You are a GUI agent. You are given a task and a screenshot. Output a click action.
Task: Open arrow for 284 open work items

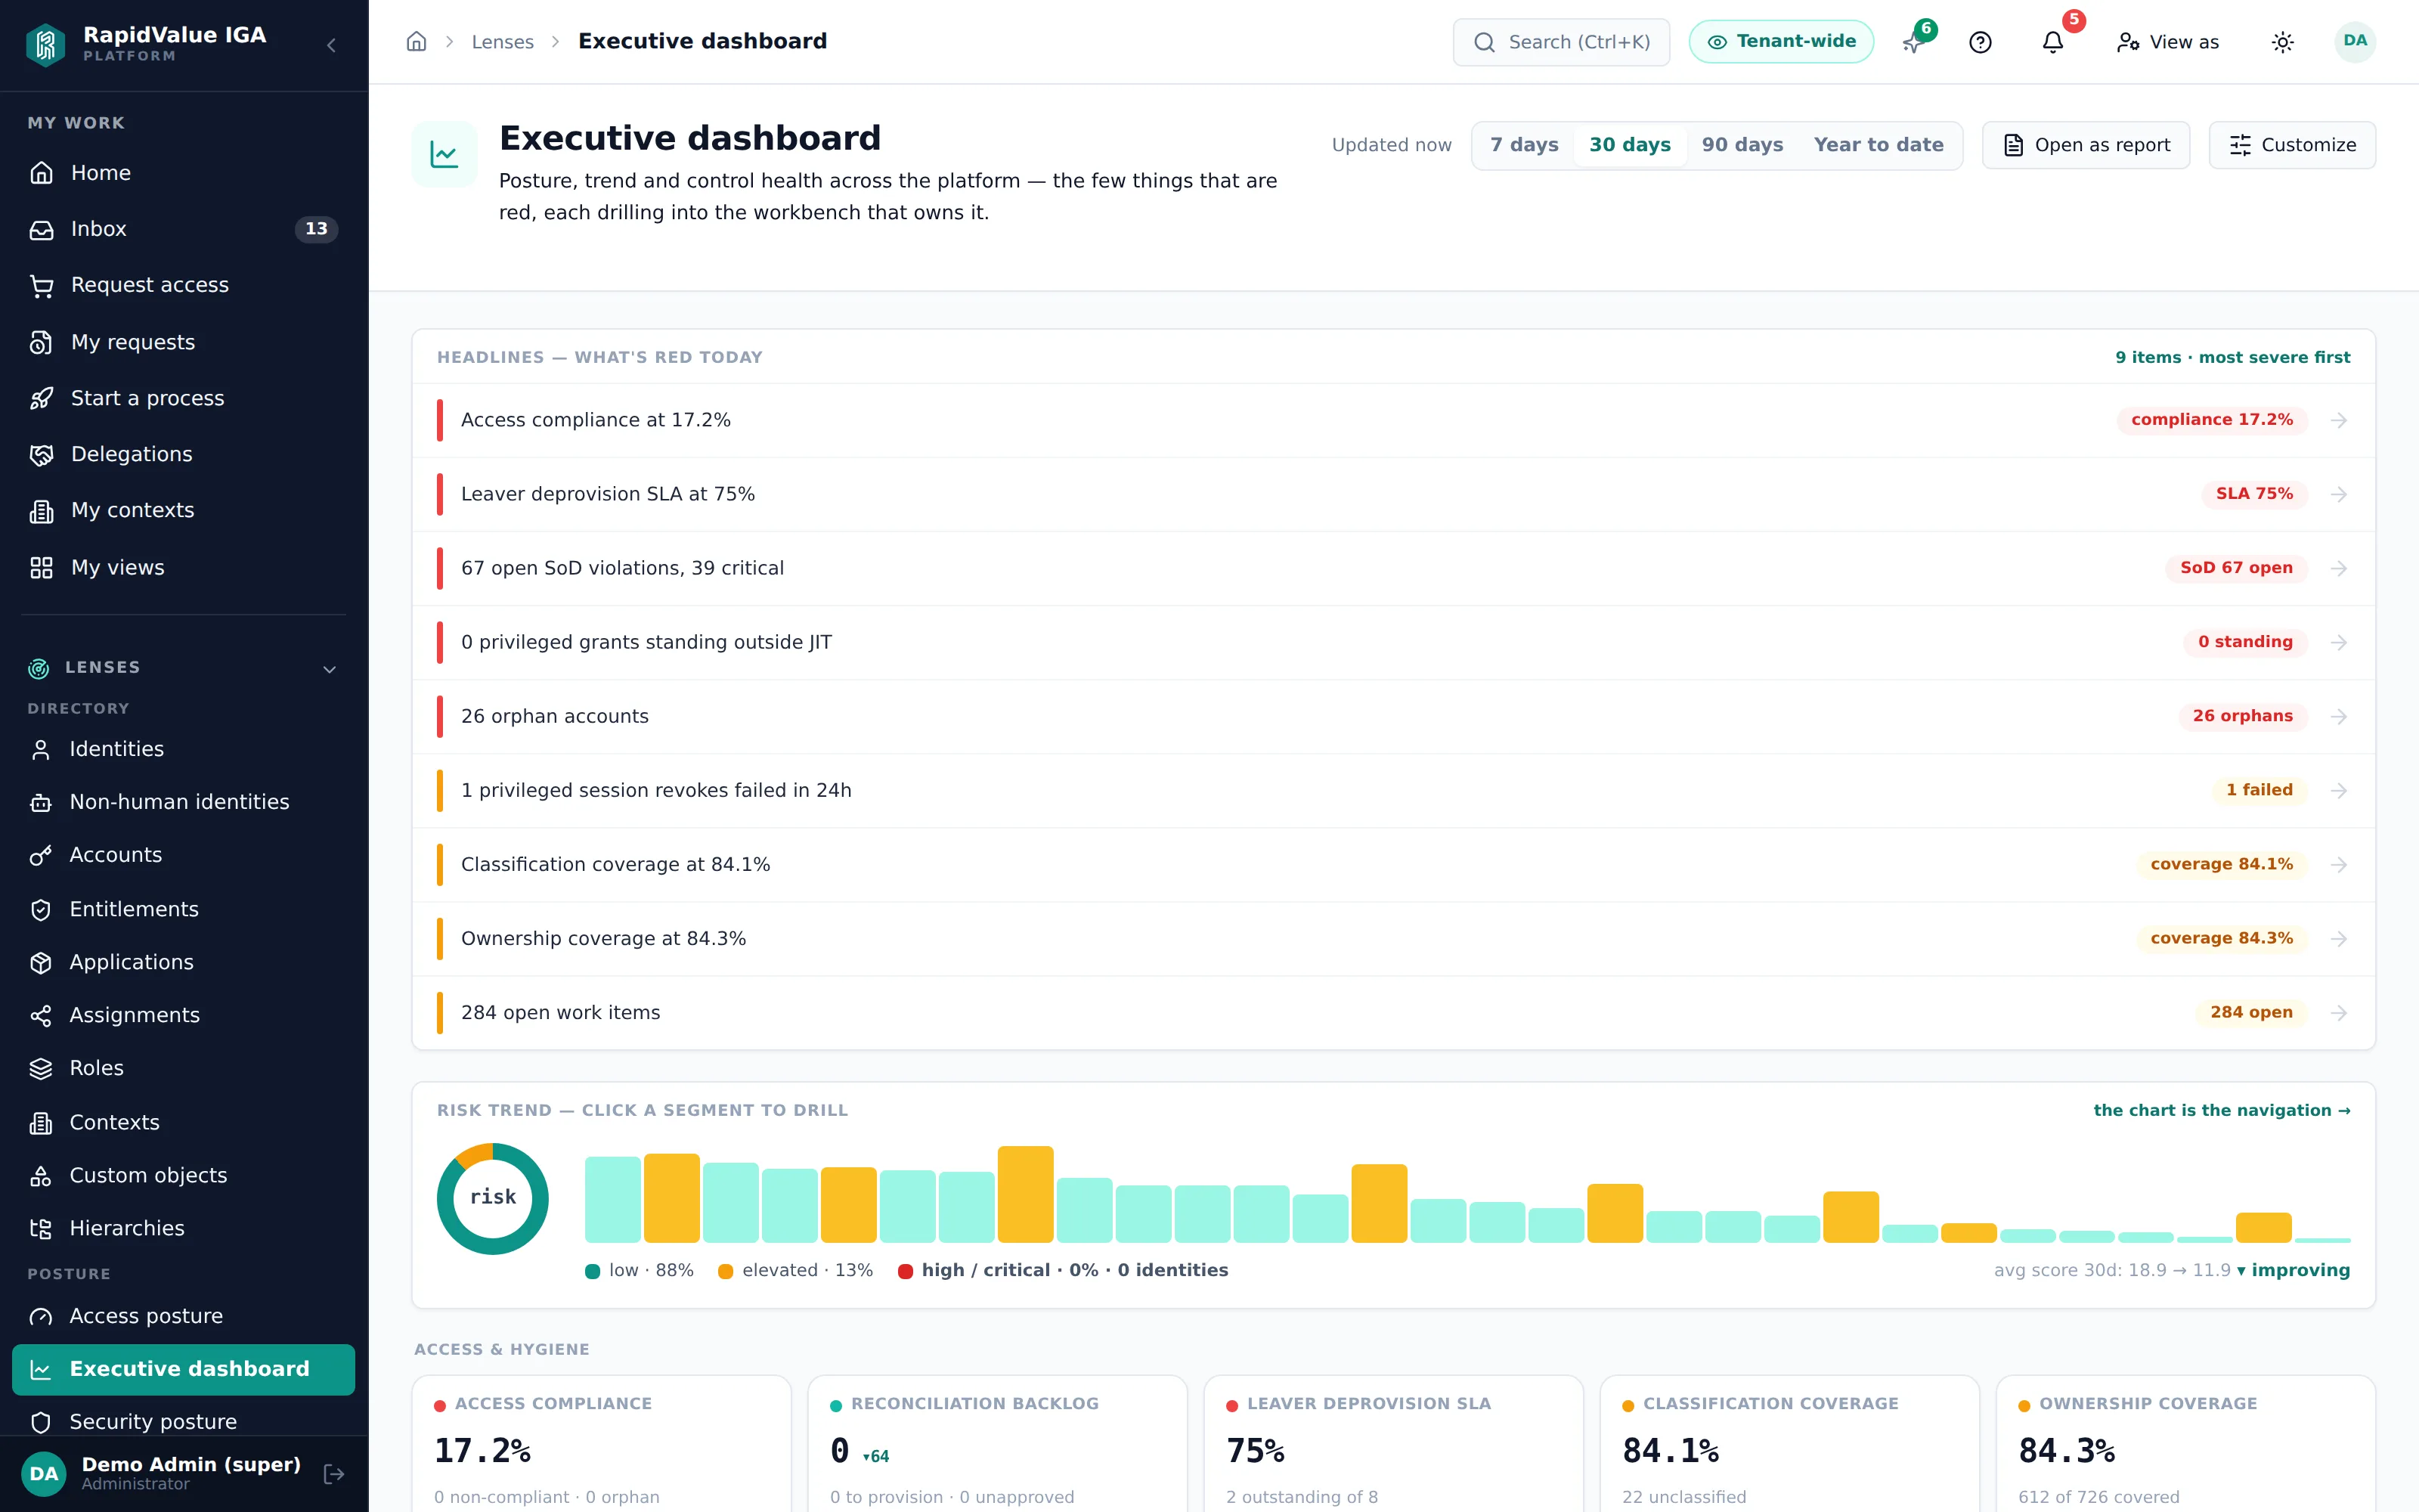pyautogui.click(x=2339, y=1013)
